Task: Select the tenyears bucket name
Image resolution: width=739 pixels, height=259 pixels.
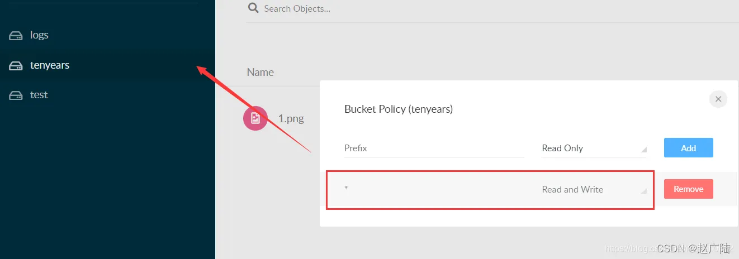Action: (x=50, y=65)
